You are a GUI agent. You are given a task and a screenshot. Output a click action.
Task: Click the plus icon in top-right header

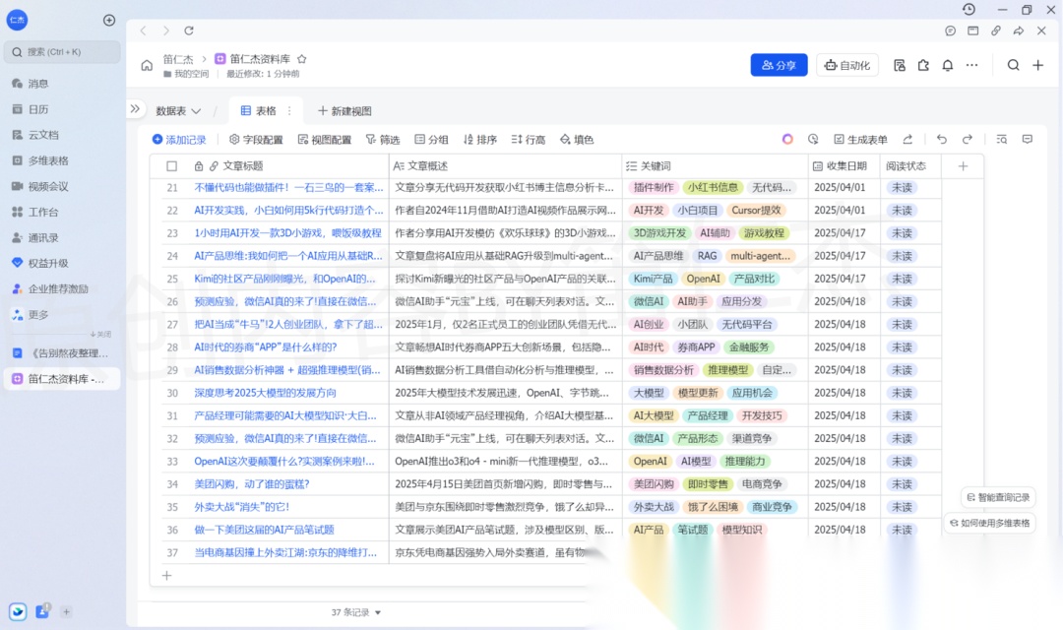pyautogui.click(x=1038, y=65)
